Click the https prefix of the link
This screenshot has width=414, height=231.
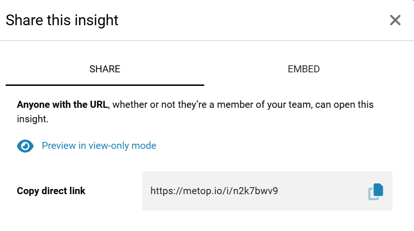[x=163, y=190]
